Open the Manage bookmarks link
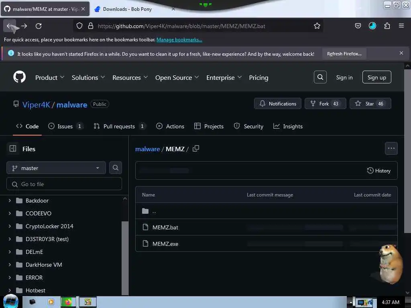The height and width of the screenshot is (308, 411). (179, 40)
